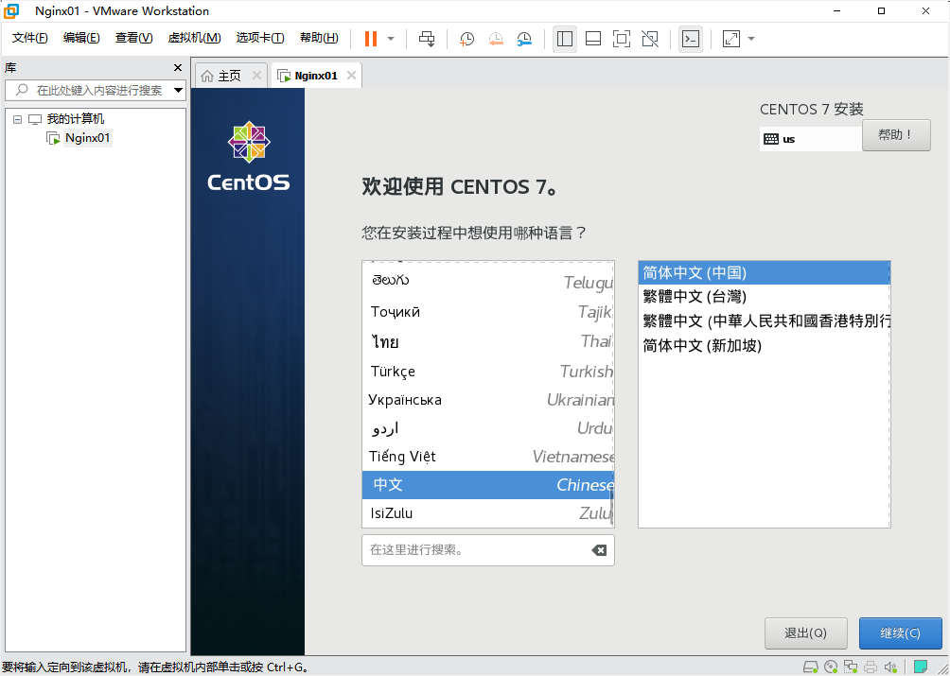Select IsiZulu in the language list
This screenshot has height=676, width=950.
[x=487, y=513]
